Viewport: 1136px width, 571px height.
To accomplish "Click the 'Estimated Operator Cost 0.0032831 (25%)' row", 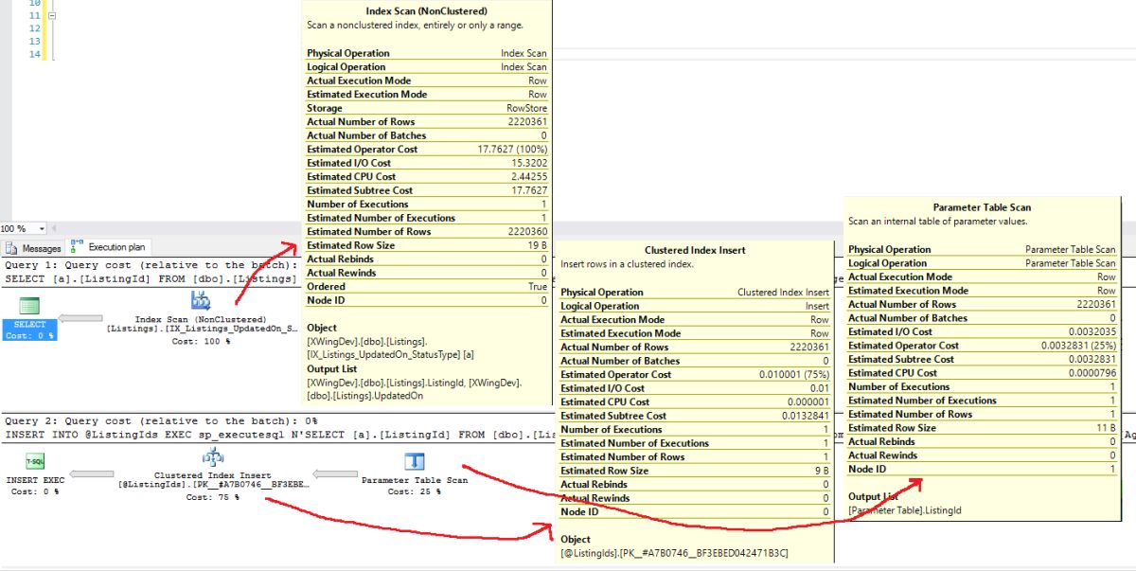I will click(983, 346).
